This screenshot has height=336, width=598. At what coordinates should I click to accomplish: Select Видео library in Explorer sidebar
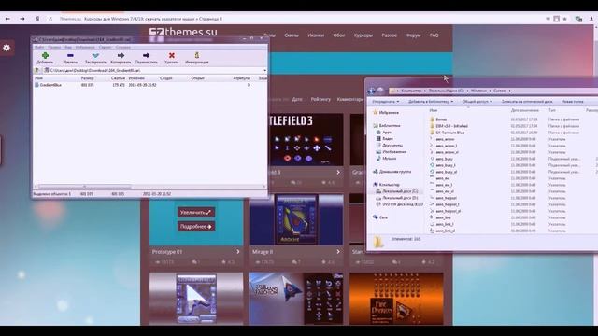[385, 139]
